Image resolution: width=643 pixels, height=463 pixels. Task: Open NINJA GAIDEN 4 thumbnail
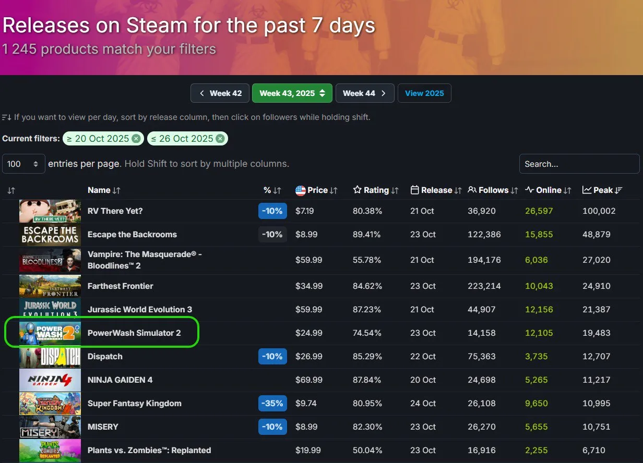(x=50, y=380)
